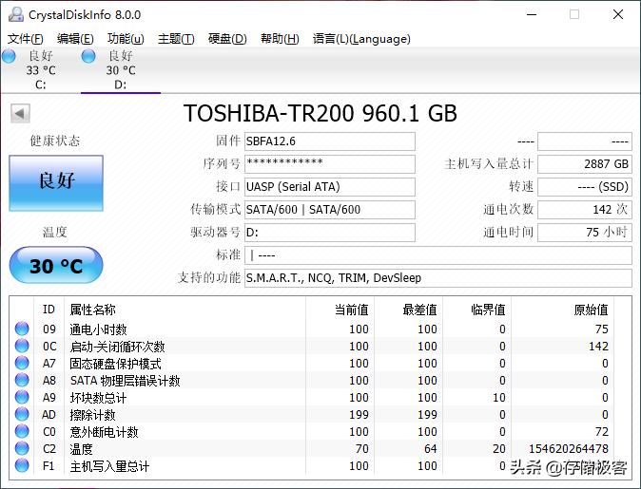Click the previous disk arrow button
This screenshot has width=641, height=489.
pyautogui.click(x=20, y=113)
